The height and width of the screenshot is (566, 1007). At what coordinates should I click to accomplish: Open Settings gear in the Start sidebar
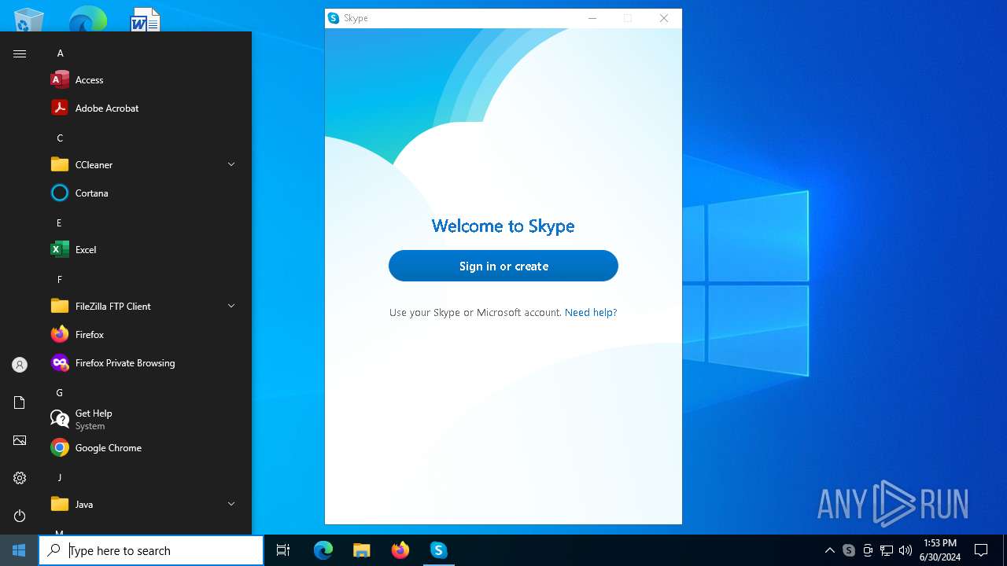tap(20, 478)
